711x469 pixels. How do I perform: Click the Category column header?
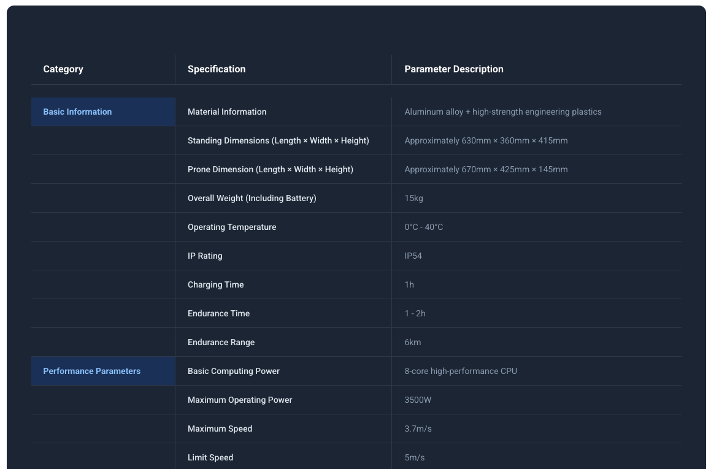tap(63, 69)
